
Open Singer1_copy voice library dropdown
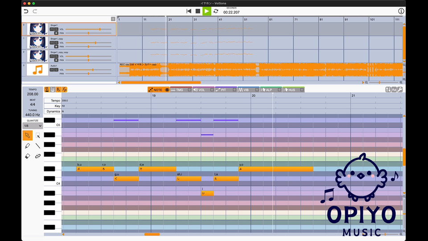(46, 47)
